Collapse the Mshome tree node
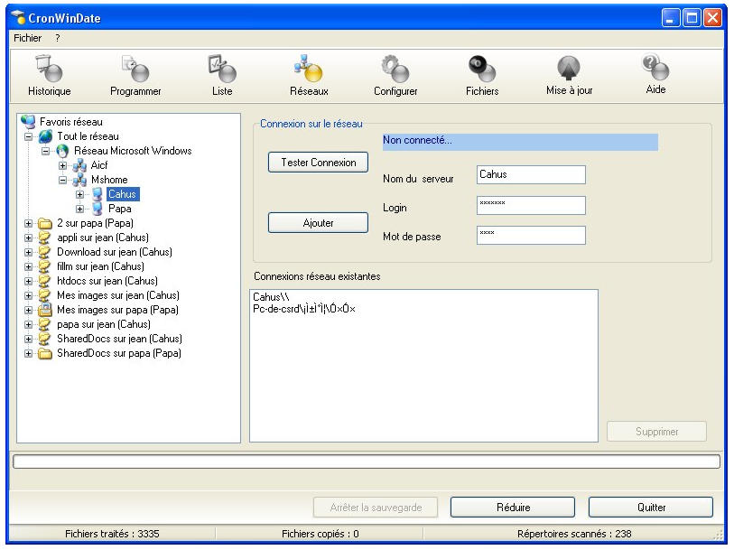Viewport: 734px width, 550px height. click(64, 180)
